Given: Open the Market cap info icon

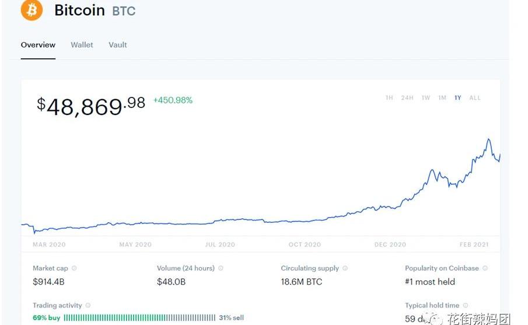Looking at the screenshot, I should [74, 268].
